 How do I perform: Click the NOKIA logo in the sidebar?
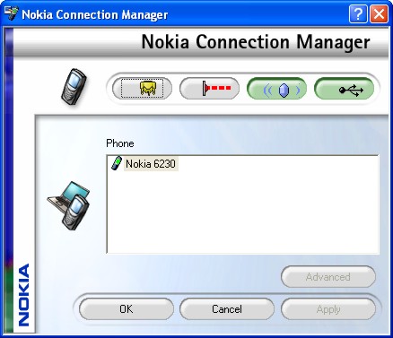(x=24, y=294)
